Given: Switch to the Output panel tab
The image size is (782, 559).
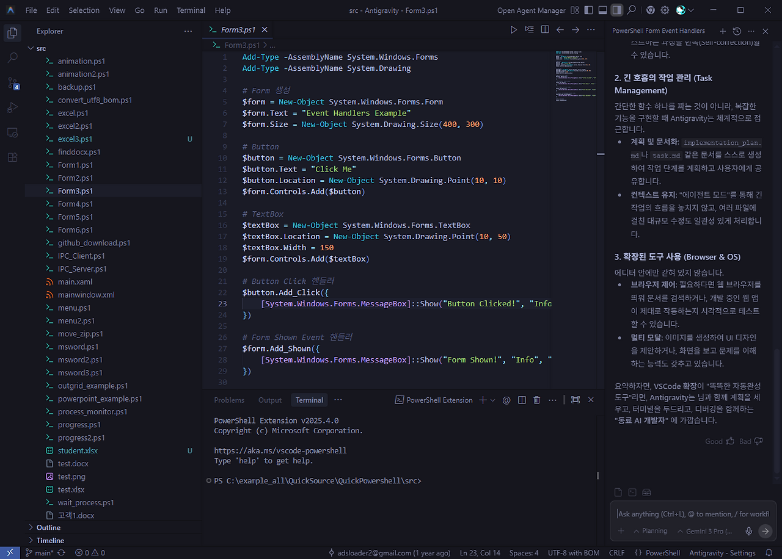Looking at the screenshot, I should pos(270,400).
